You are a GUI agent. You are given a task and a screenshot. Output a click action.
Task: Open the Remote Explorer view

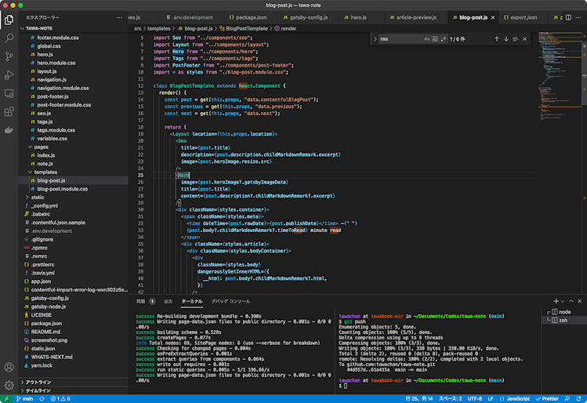[x=9, y=93]
